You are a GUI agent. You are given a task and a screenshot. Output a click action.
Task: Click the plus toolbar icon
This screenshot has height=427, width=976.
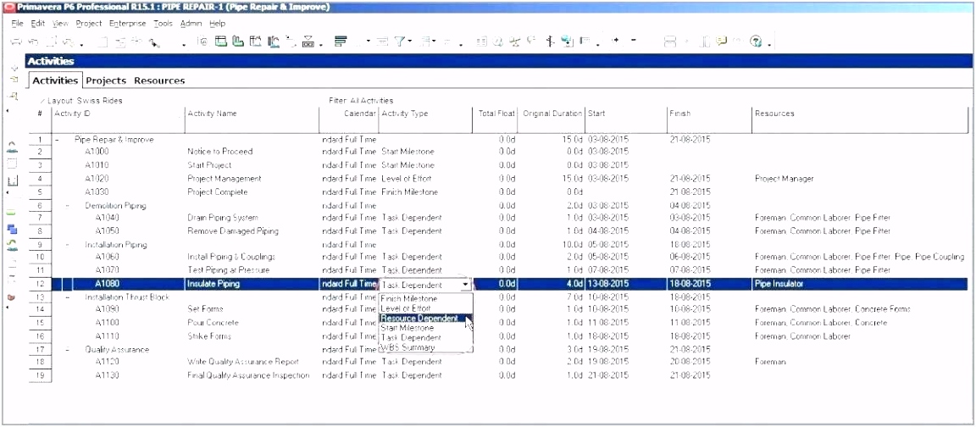pos(615,41)
